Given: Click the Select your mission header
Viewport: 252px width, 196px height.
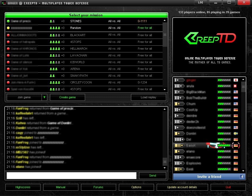Looking at the screenshot, I should click(x=86, y=15).
